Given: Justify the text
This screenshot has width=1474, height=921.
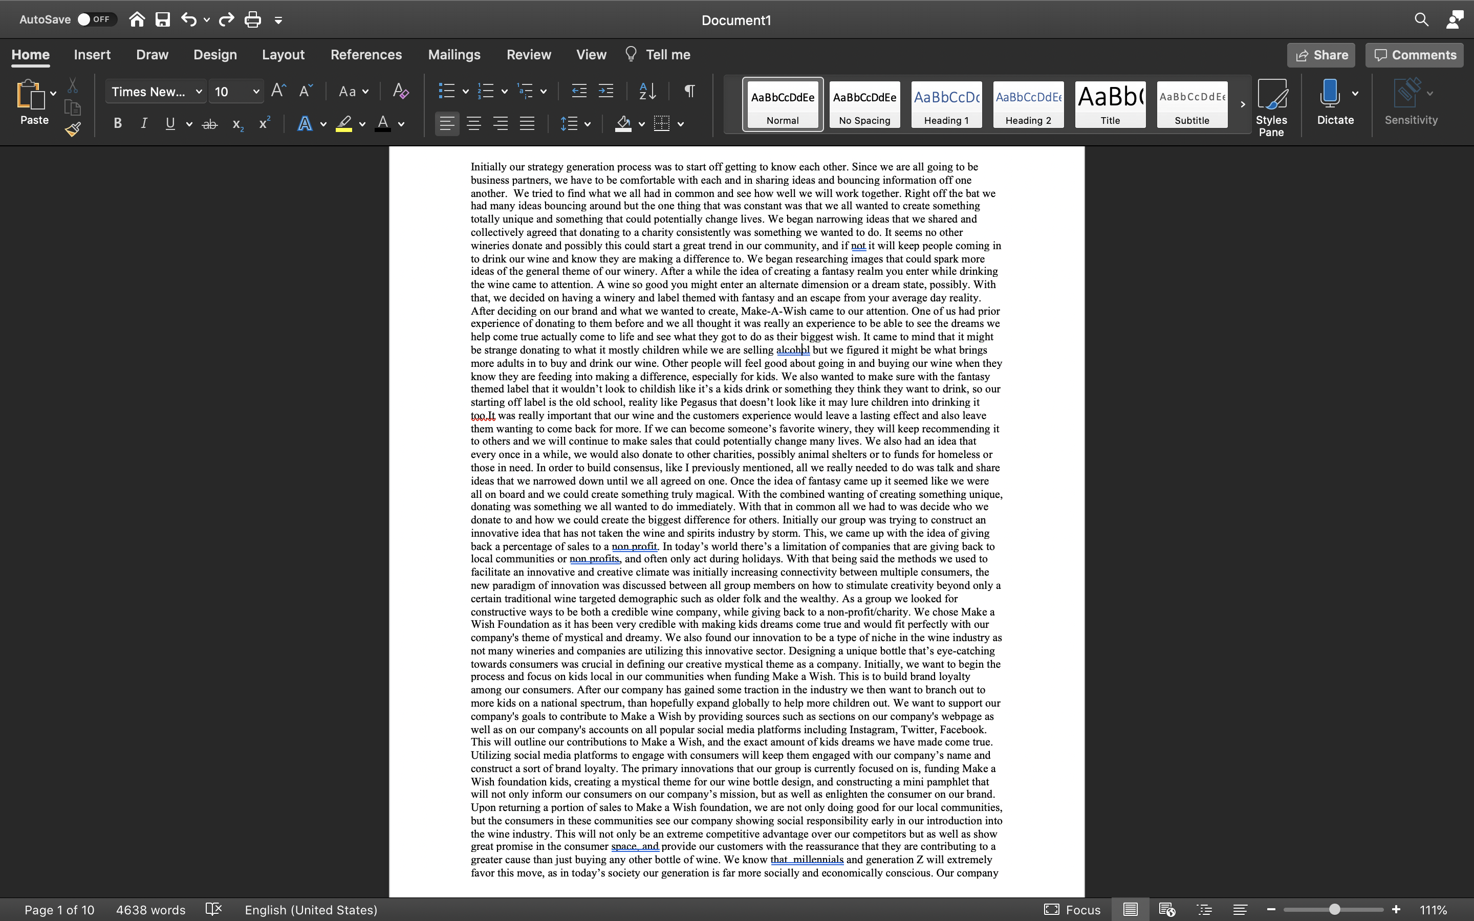Looking at the screenshot, I should [x=528, y=124].
